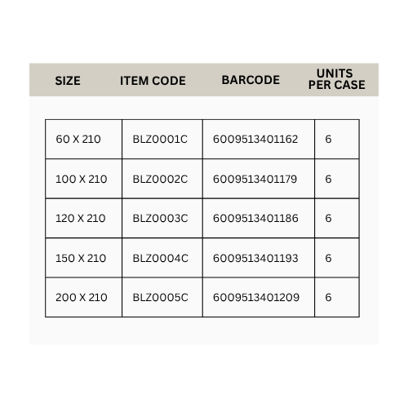The height and width of the screenshot is (408, 408).
Task: Click item code BLZ0002C
Action: click(x=160, y=180)
